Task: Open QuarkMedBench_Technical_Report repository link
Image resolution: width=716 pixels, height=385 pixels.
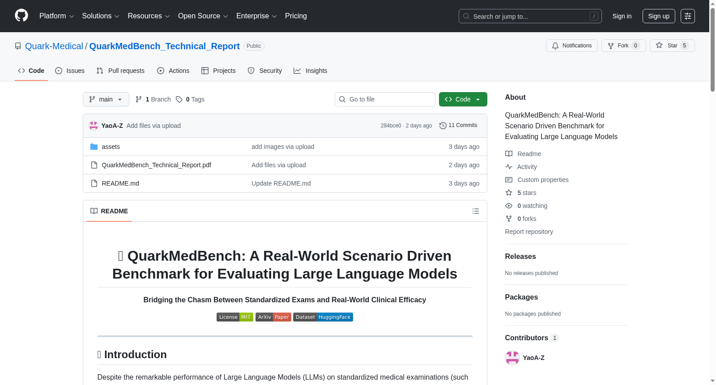Action: click(165, 46)
